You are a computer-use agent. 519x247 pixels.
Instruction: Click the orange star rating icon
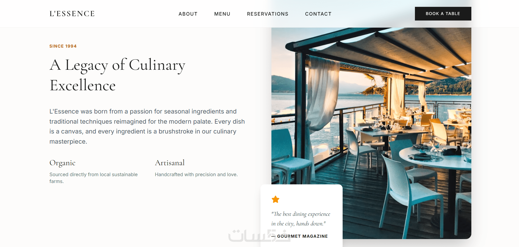275,199
